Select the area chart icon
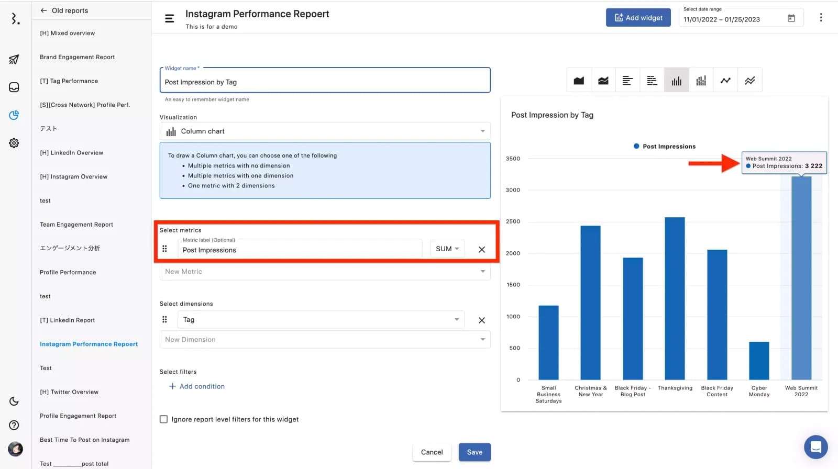Screen dimensions: 838x469 (579, 81)
